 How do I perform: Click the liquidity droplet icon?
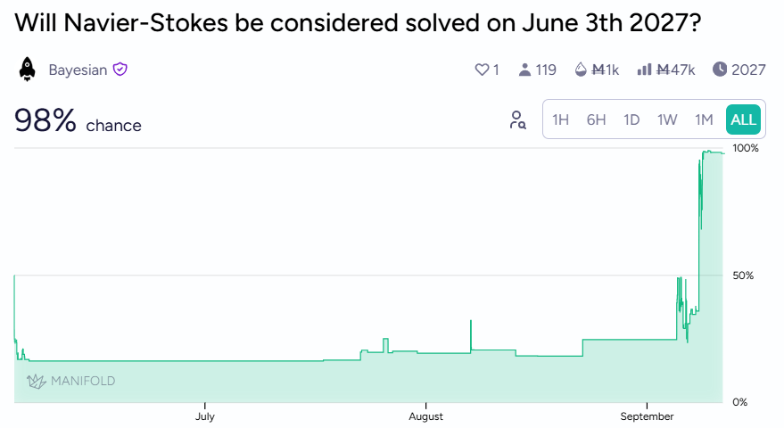pos(581,70)
